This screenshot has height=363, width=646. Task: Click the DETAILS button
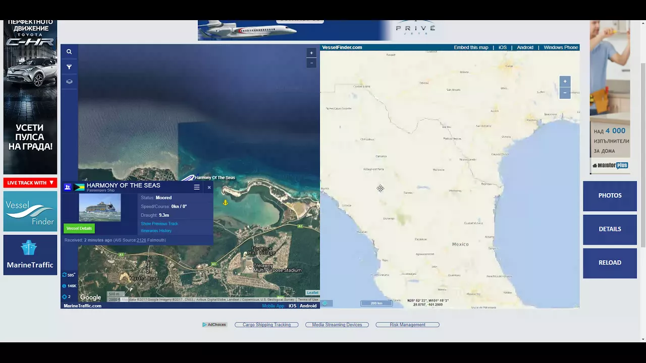tap(610, 229)
